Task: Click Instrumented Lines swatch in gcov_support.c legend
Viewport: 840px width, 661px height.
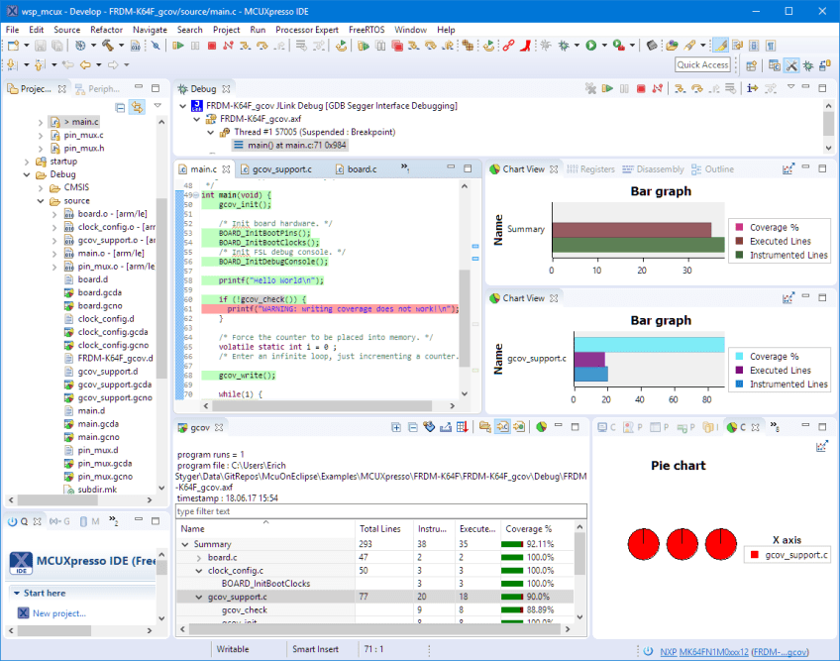Action: (x=739, y=384)
